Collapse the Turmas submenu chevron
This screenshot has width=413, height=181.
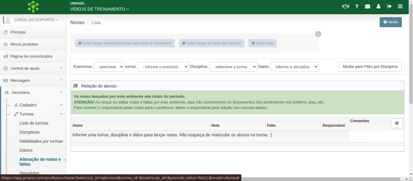[x=61, y=114]
